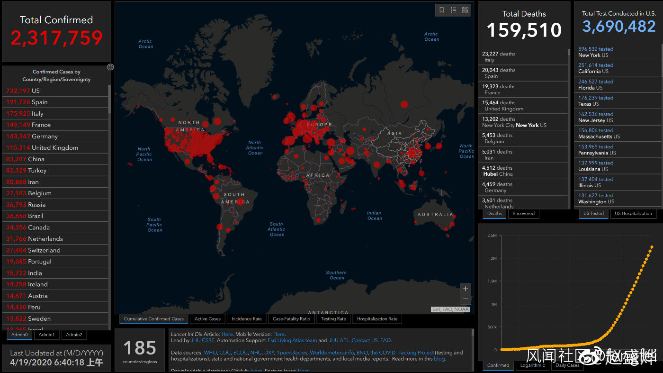Select the Admin1 list tab

pyautogui.click(x=46, y=335)
